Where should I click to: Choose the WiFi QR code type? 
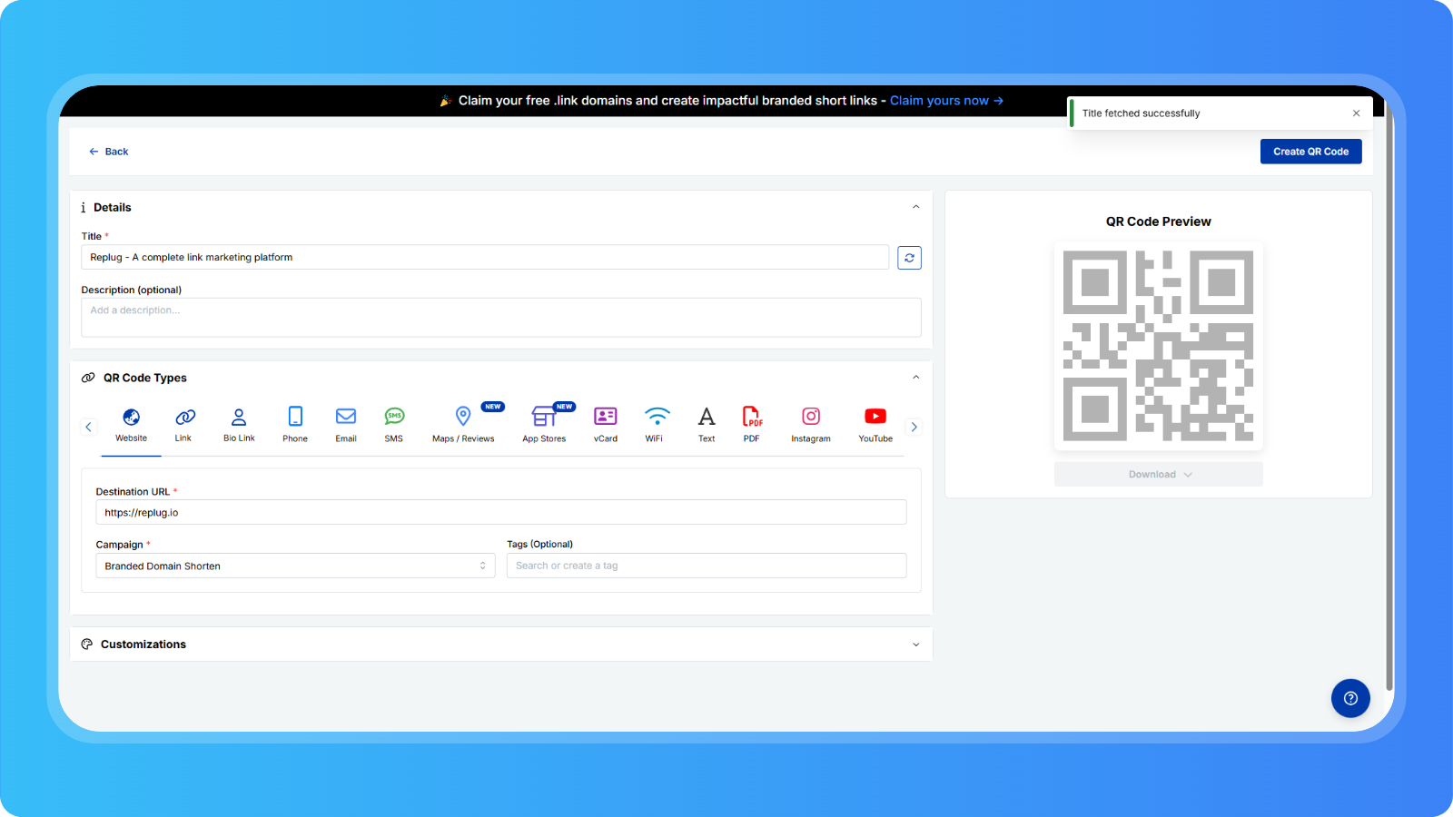point(655,425)
